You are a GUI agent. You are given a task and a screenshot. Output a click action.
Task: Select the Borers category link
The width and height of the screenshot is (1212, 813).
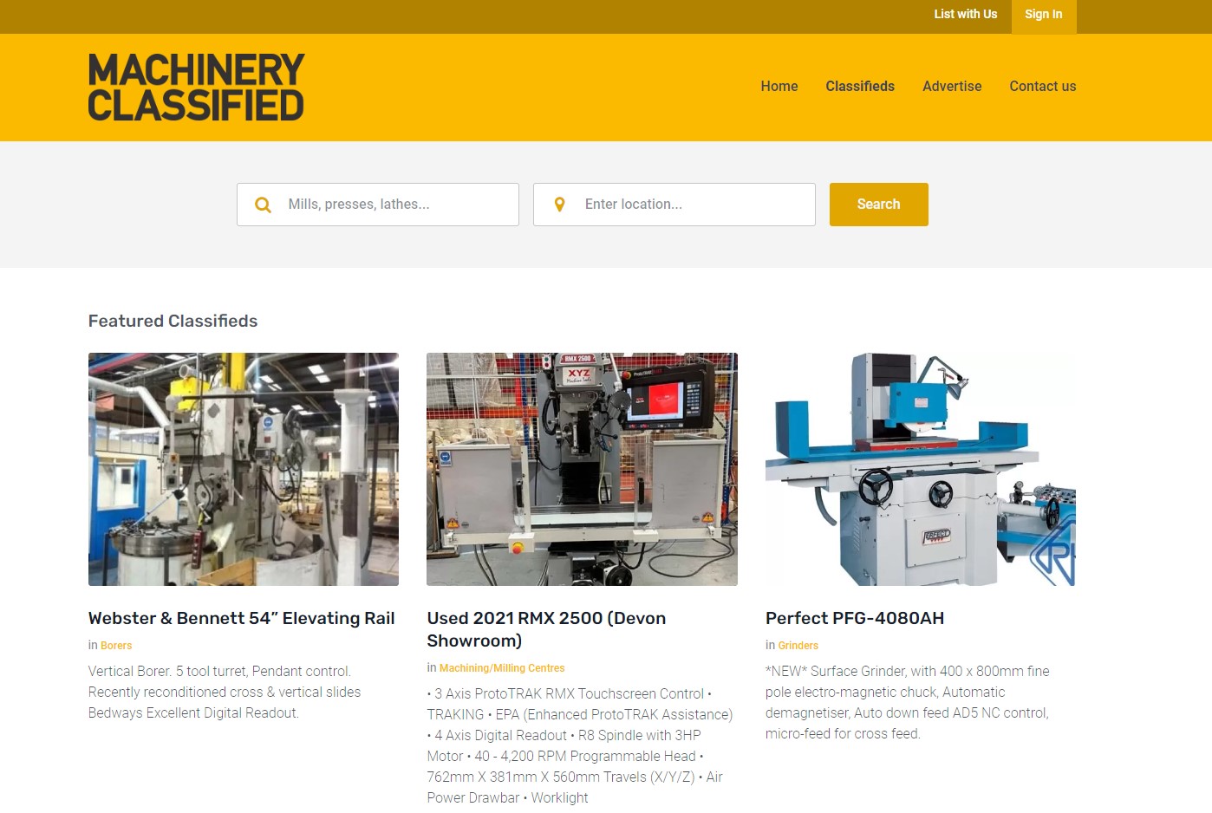coord(116,646)
